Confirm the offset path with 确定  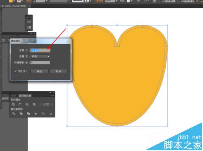click(39, 71)
